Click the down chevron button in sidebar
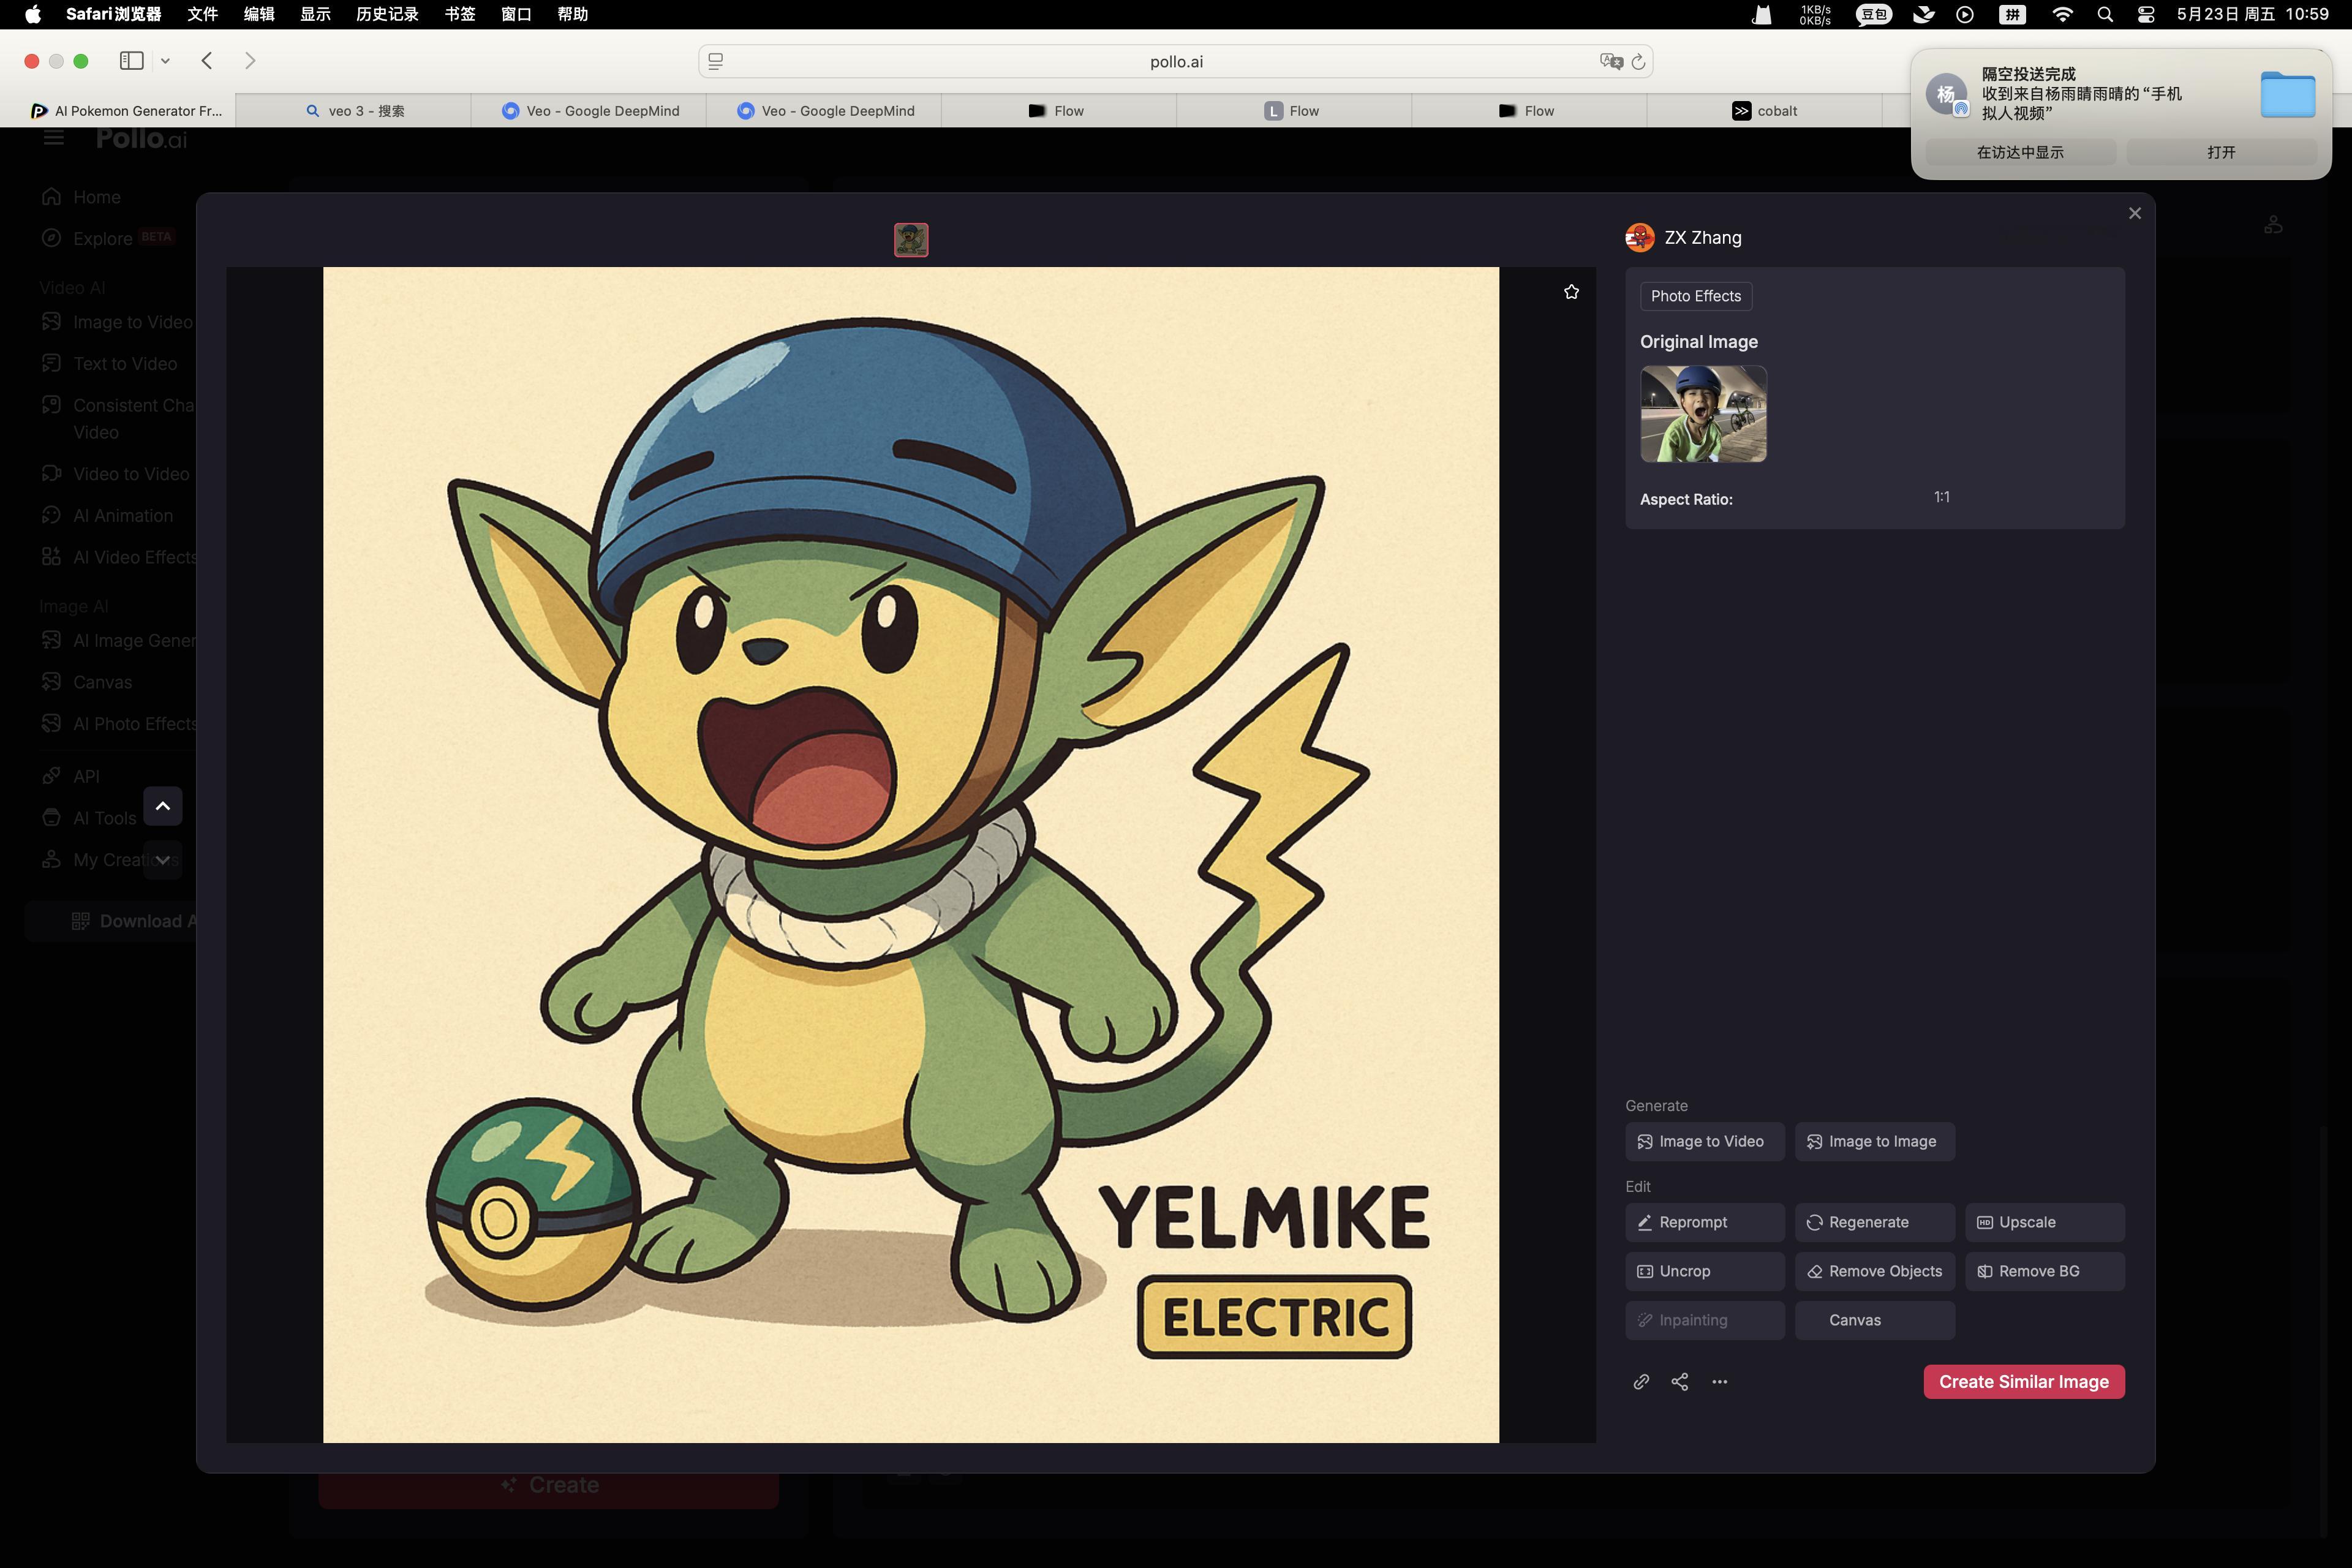Viewport: 2352px width, 1568px height. 162,860
